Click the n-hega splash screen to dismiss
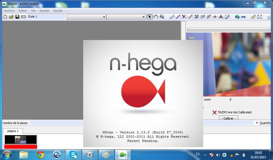The height and width of the screenshot is (160, 273). tap(143, 93)
